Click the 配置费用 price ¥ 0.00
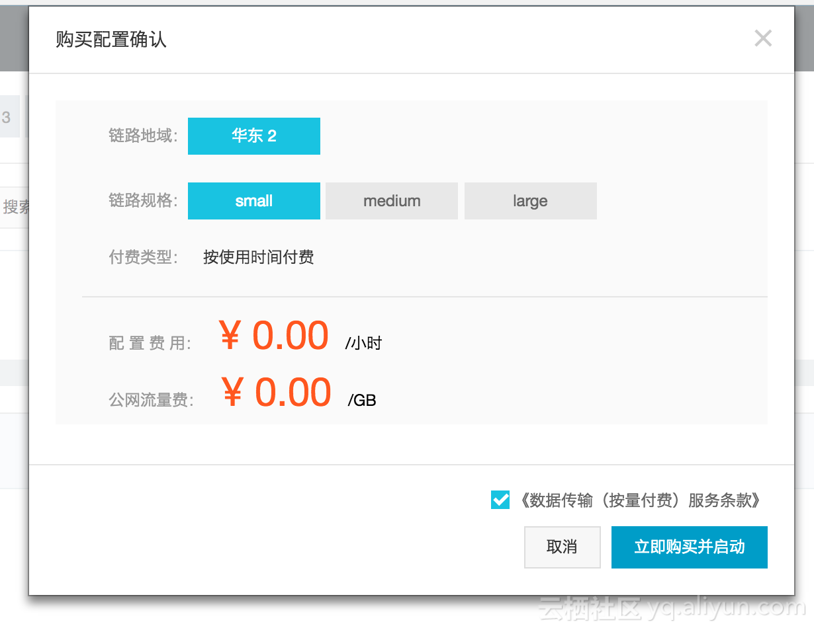This screenshot has height=628, width=814. click(274, 335)
